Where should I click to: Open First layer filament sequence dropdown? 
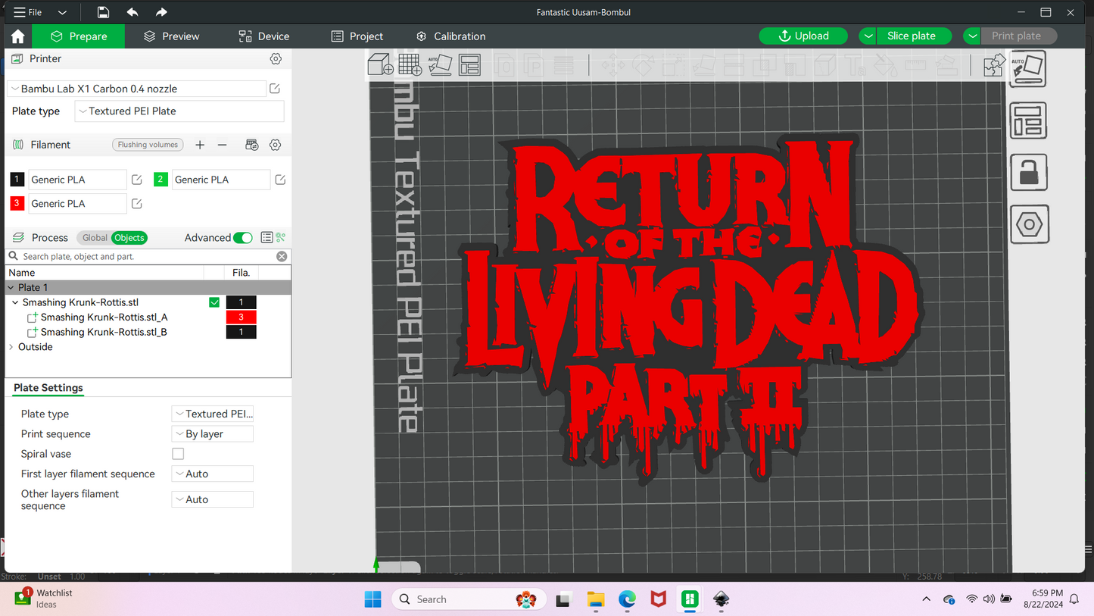[213, 474]
